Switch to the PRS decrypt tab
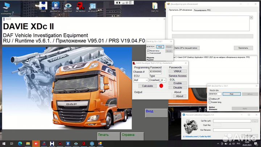 202,10
